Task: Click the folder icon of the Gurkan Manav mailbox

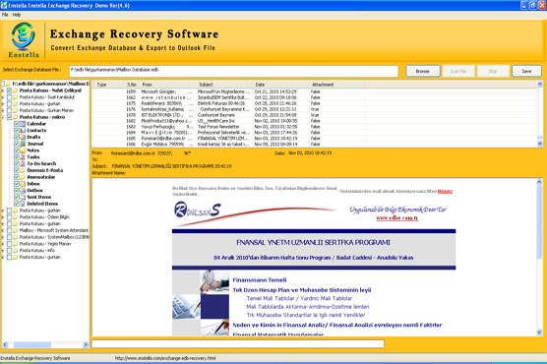Action: point(16,110)
